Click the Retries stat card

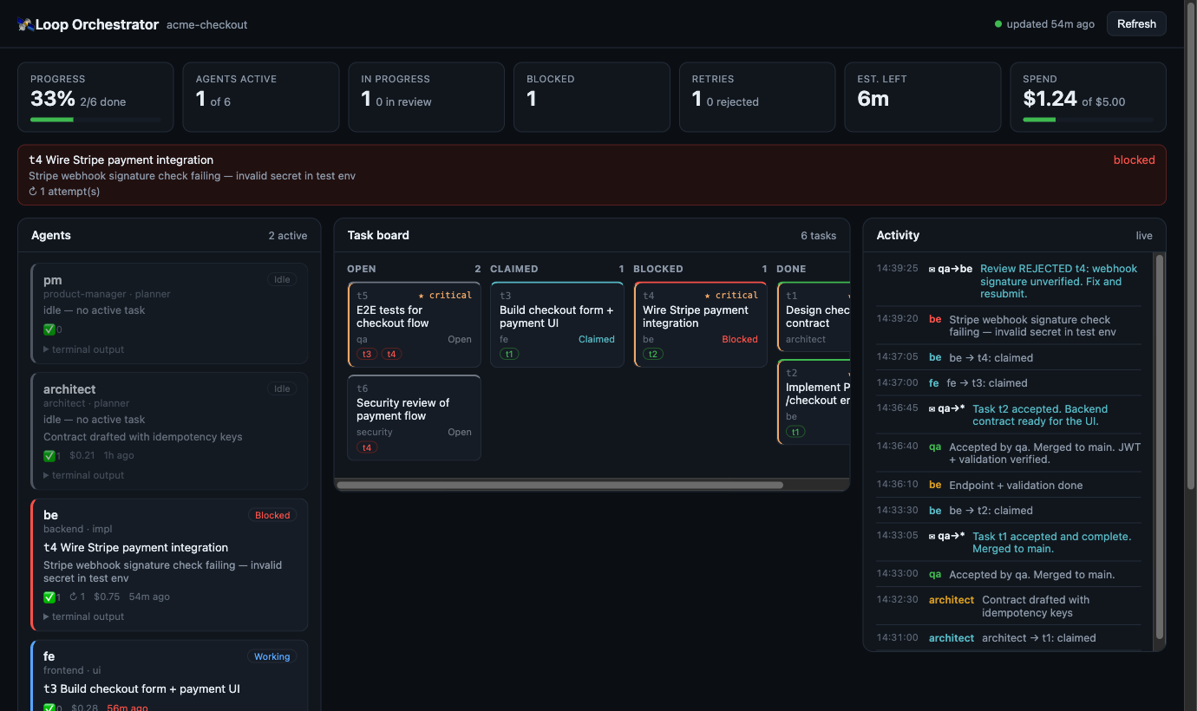coord(757,97)
